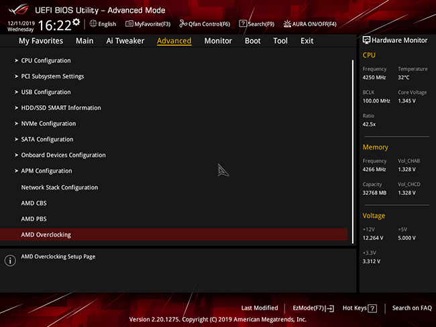Screen dimensions: 436x327
Task: Open NVMe Configuration entry
Action: 48,124
